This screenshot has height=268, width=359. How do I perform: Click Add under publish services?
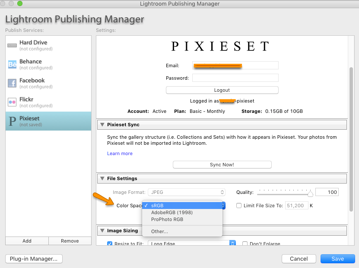[x=27, y=241]
